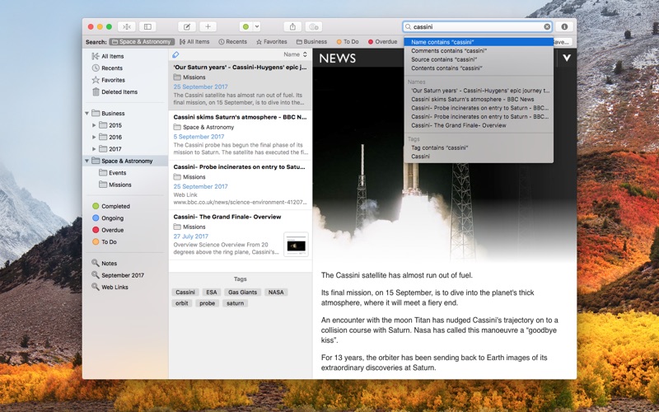Pick 'Cassini- The Grand Finale- Overview' suggestion

point(479,125)
